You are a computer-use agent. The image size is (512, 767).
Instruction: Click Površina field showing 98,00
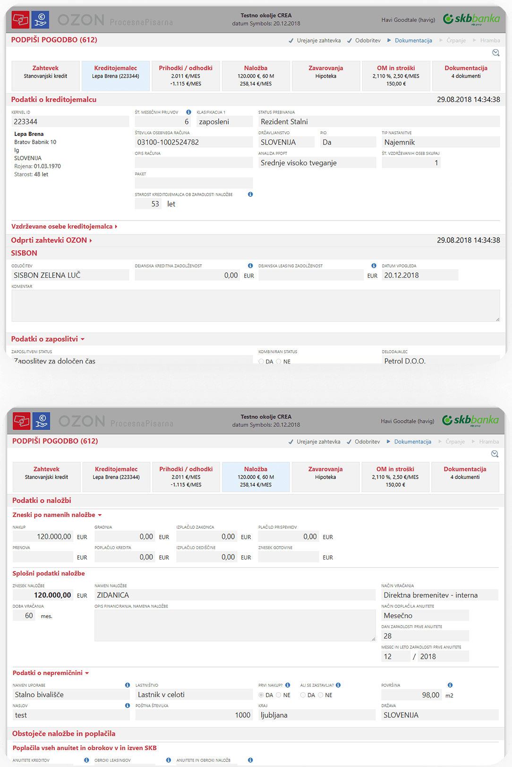411,695
